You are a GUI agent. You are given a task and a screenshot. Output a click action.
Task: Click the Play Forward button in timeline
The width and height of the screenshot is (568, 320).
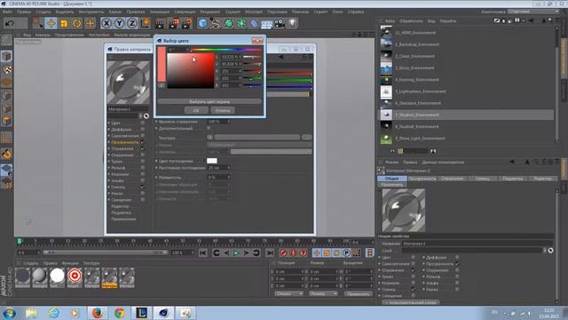coord(236,252)
